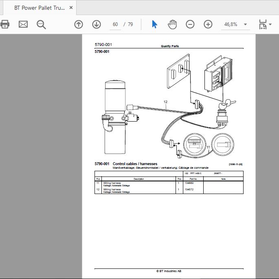279x279 pixels.
Task: Close the BT Power Pallet tab
Action: 71,8
